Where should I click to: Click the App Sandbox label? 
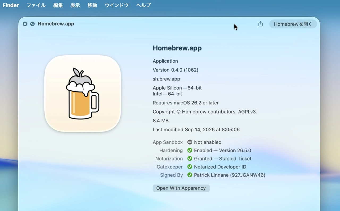click(x=168, y=142)
